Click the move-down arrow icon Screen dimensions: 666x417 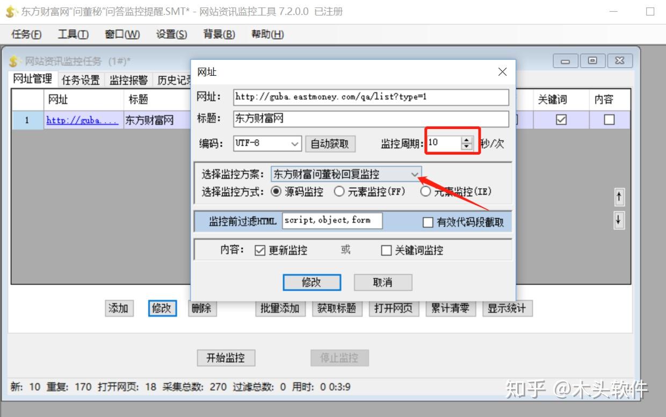pos(619,220)
